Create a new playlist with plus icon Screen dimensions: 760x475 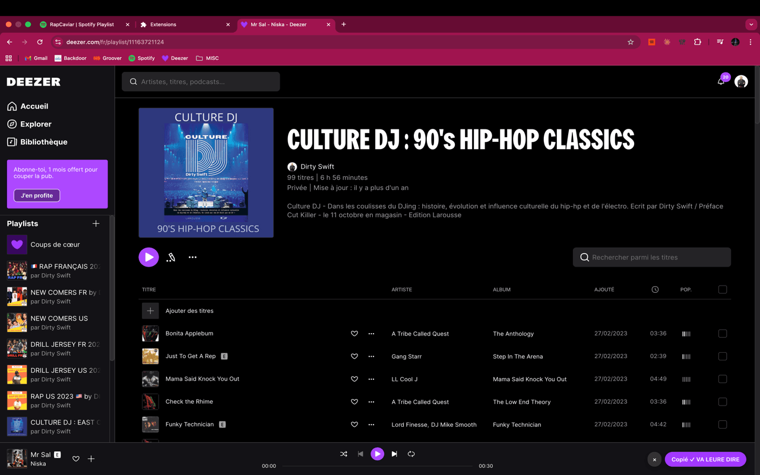coord(96,223)
